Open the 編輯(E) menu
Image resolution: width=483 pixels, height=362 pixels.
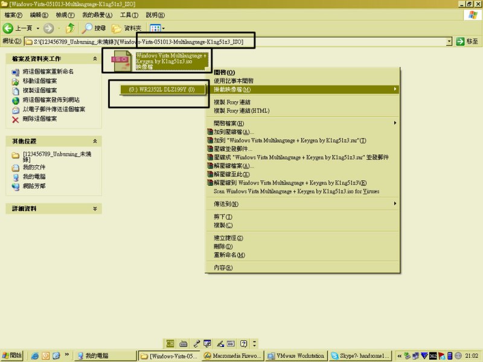(x=39, y=14)
